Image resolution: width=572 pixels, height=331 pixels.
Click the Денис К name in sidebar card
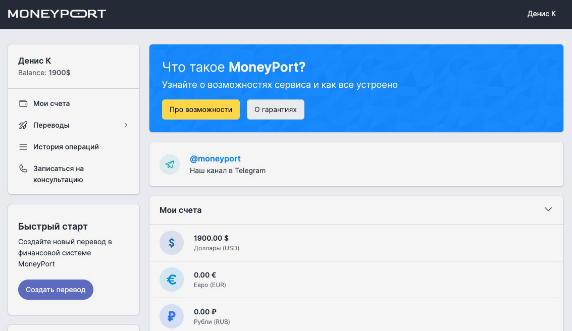[x=35, y=61]
